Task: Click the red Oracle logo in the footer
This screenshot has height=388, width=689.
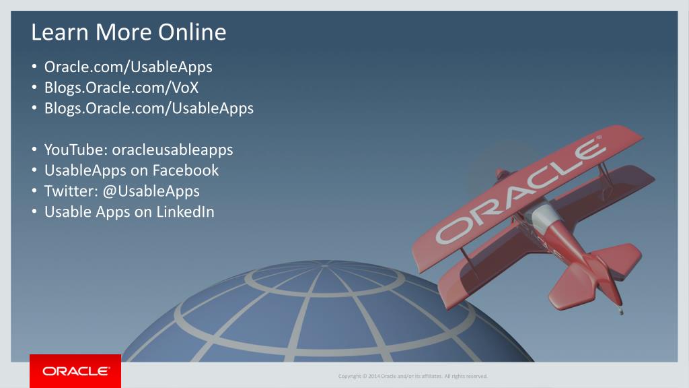Action: [x=75, y=371]
